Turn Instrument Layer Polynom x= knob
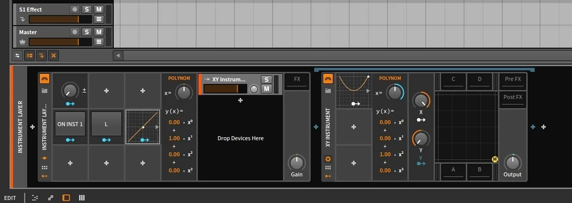Screen dimensions: 572x203 184,92
